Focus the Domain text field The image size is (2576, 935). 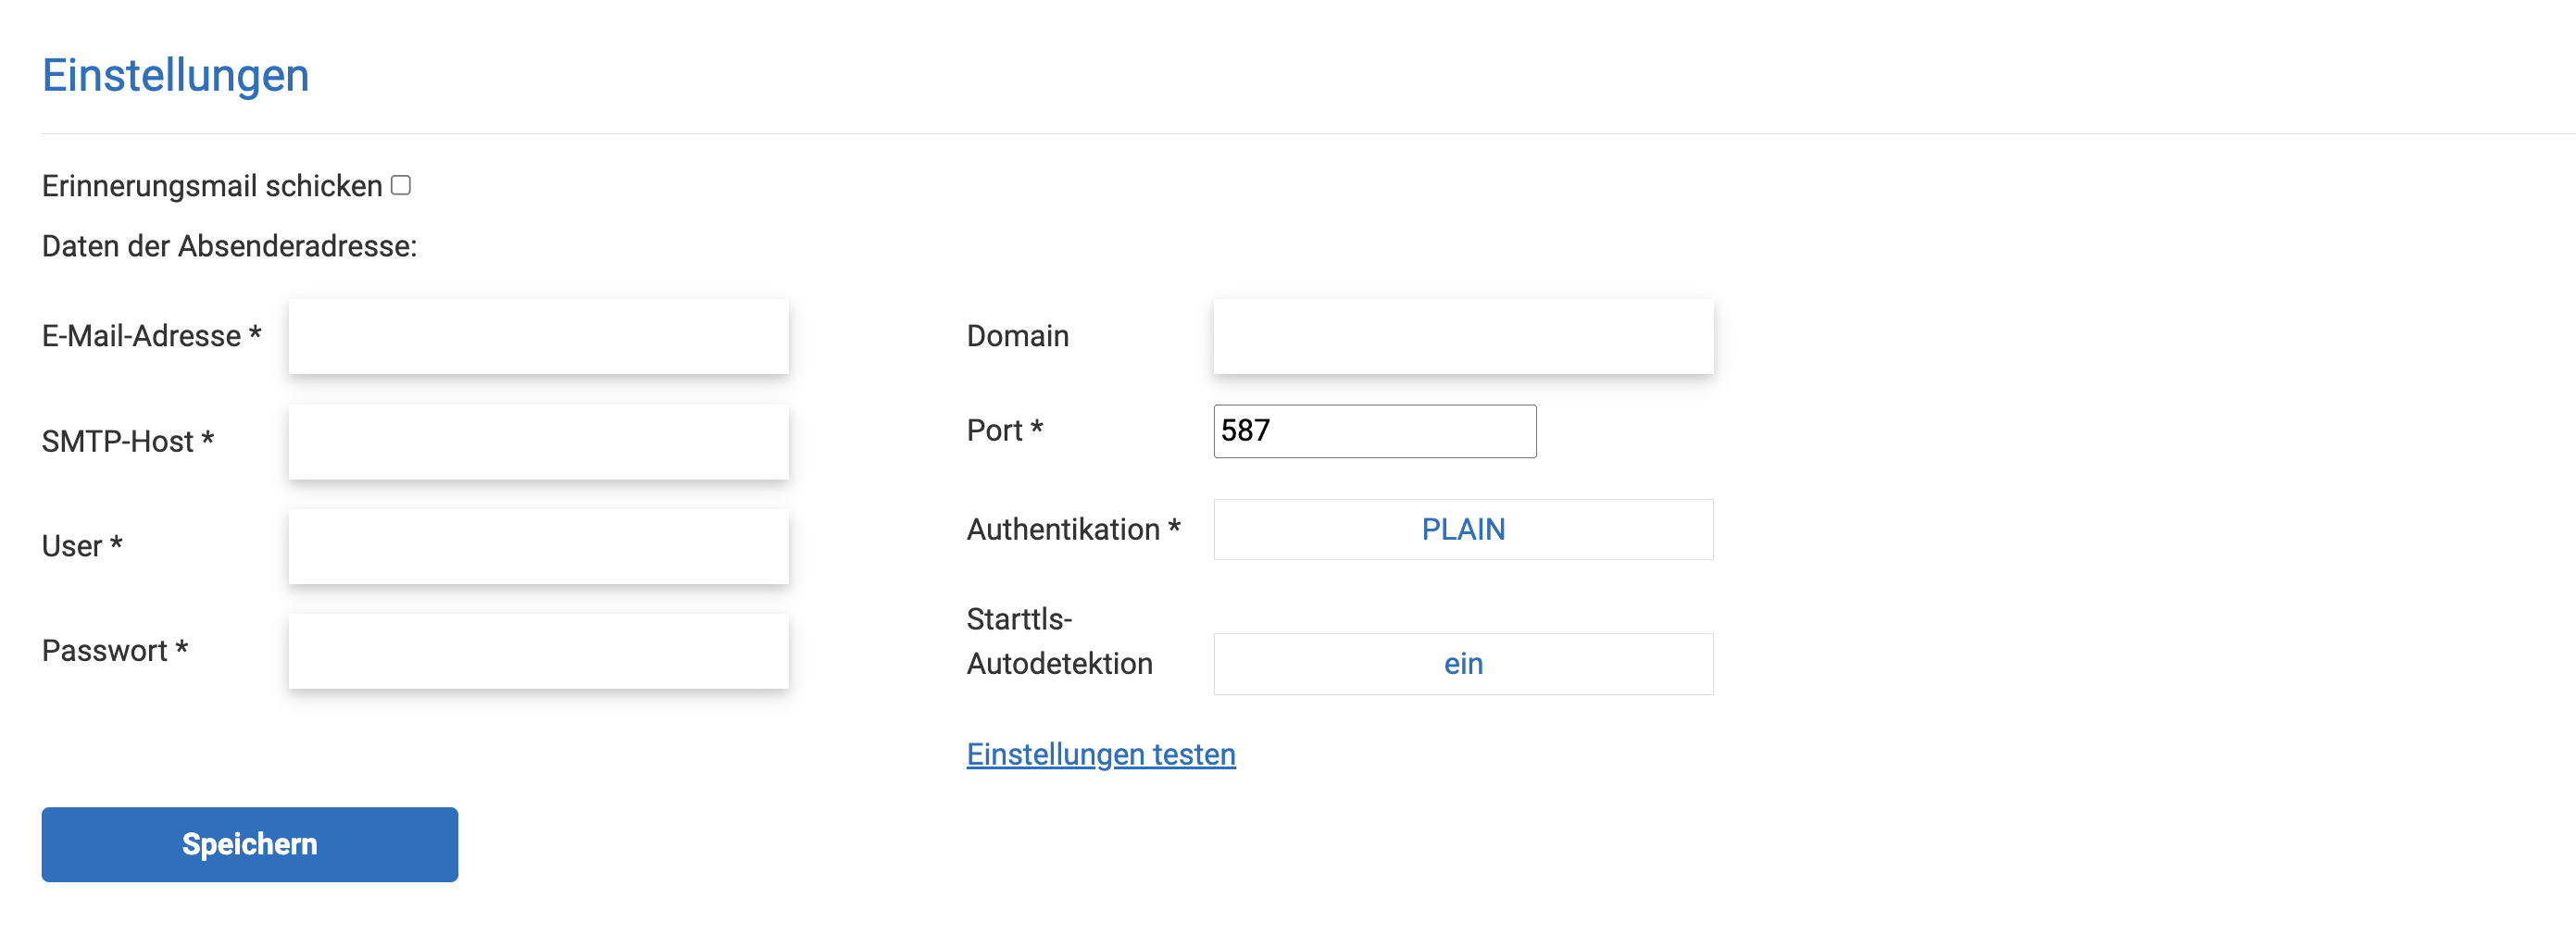pos(1462,336)
